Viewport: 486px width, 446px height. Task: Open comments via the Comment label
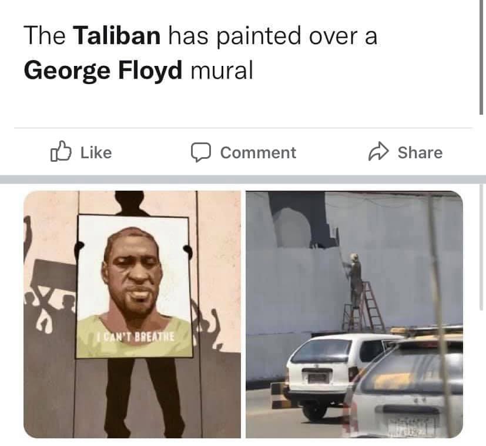tap(258, 153)
